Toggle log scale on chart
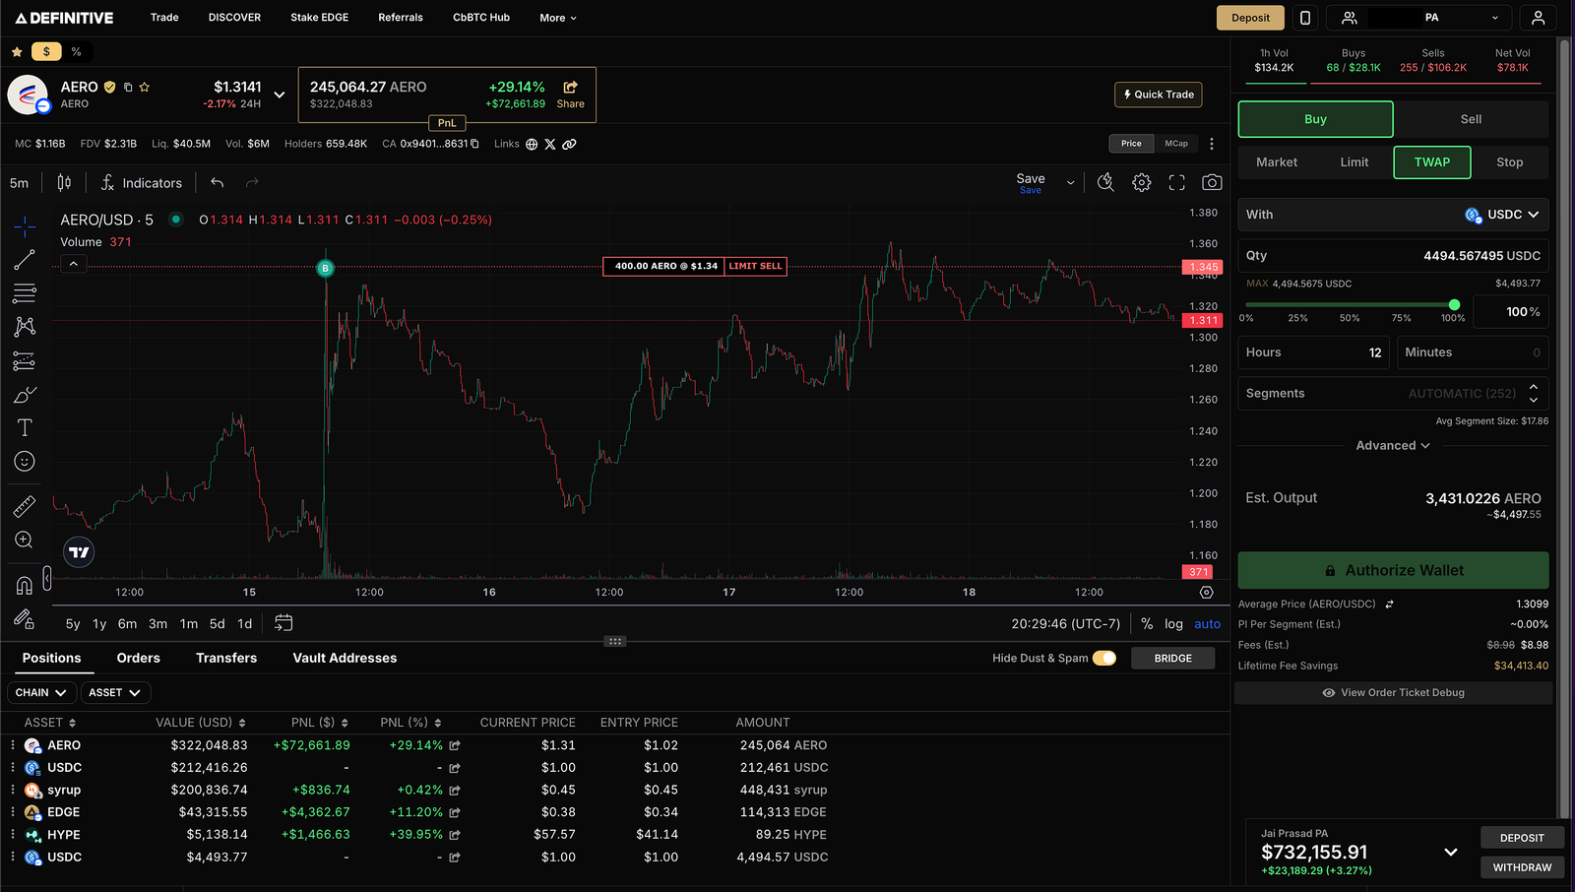 pyautogui.click(x=1173, y=624)
